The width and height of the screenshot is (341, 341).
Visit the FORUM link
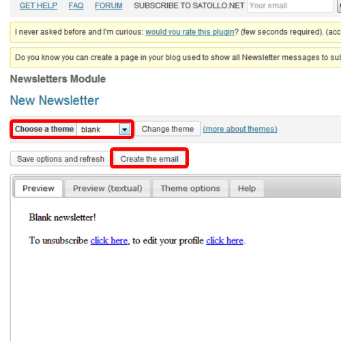point(108,5)
